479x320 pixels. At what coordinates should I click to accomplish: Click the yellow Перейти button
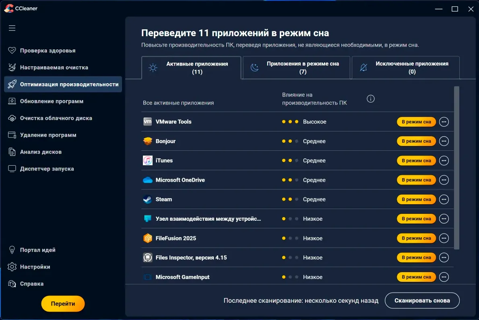click(x=63, y=304)
